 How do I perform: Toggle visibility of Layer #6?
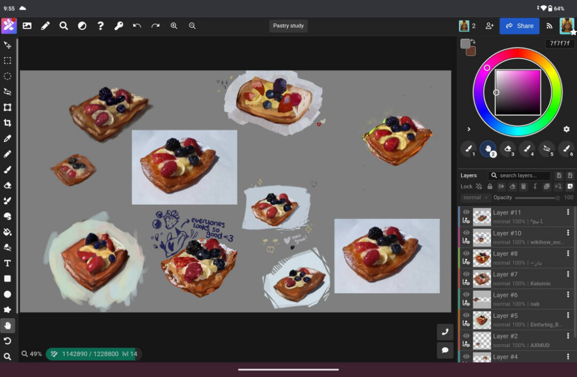(x=466, y=294)
